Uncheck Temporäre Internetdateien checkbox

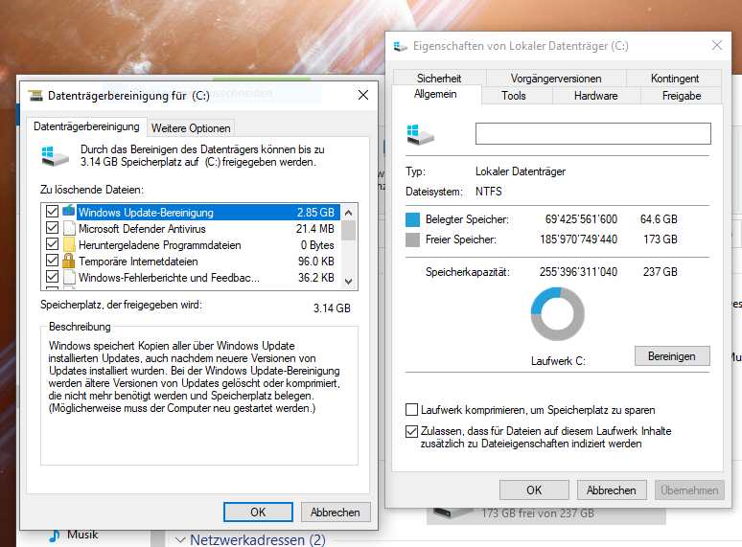tap(52, 261)
